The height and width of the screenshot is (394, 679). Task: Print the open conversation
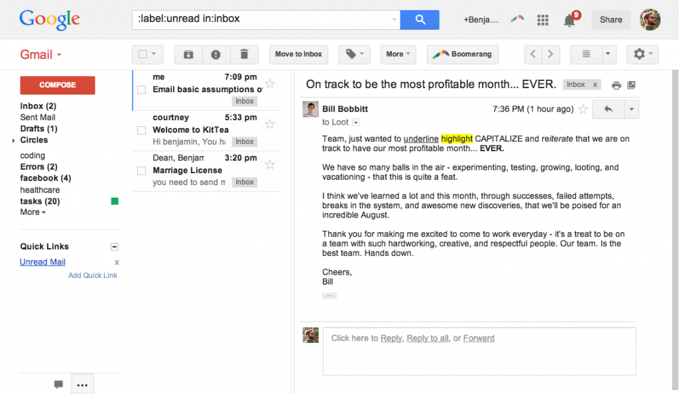tap(616, 86)
